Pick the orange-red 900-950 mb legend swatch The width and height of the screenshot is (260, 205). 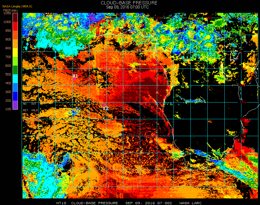[15, 35]
